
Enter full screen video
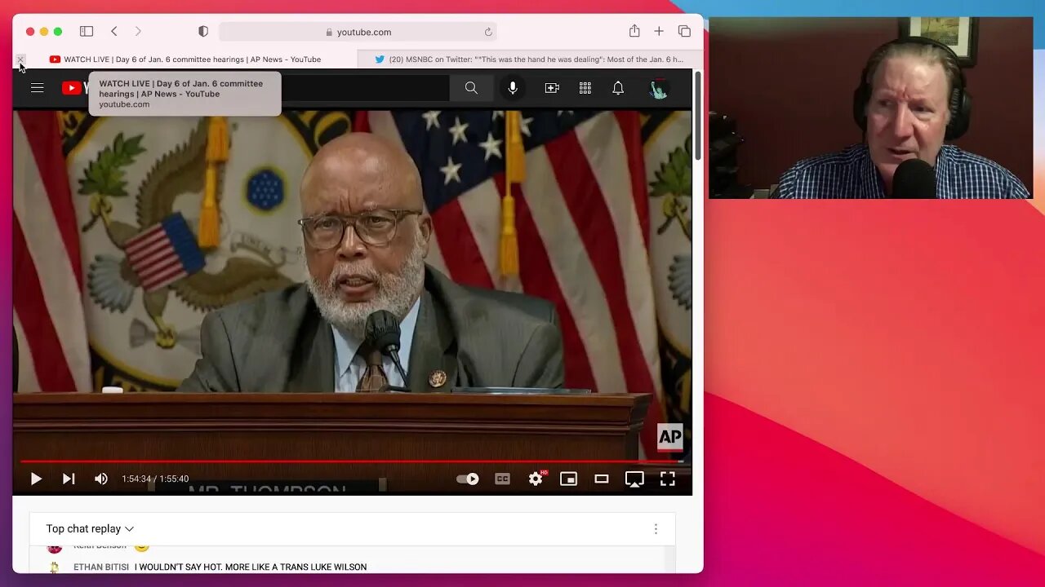pos(667,479)
